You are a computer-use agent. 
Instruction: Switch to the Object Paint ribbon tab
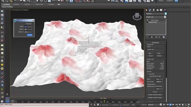39,4
